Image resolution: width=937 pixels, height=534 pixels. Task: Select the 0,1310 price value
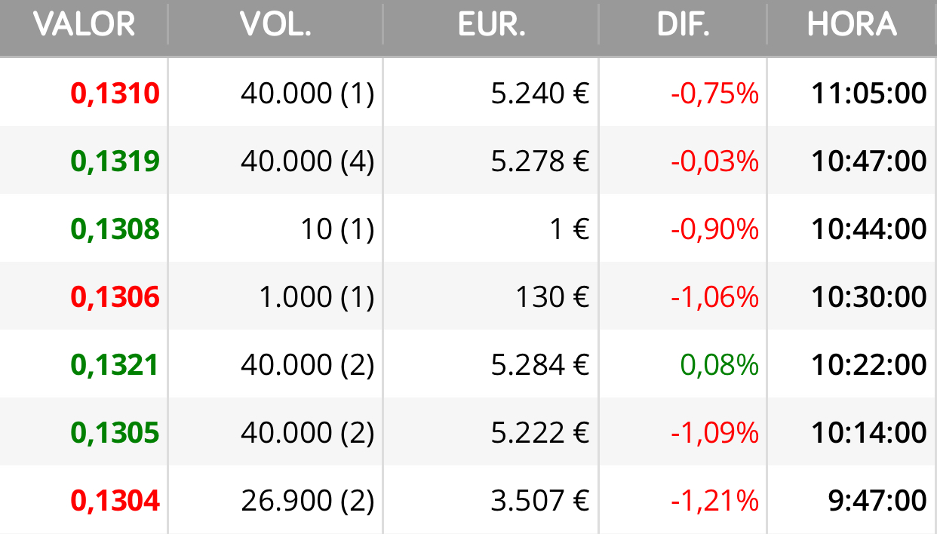pos(115,94)
